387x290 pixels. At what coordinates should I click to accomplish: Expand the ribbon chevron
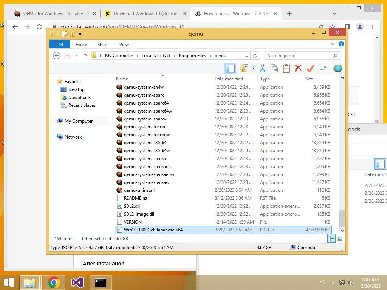click(333, 44)
